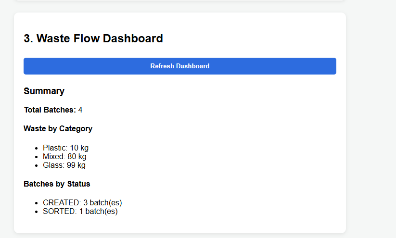
Task: Select the Plastic: 10 kg entry
Action: (x=65, y=148)
